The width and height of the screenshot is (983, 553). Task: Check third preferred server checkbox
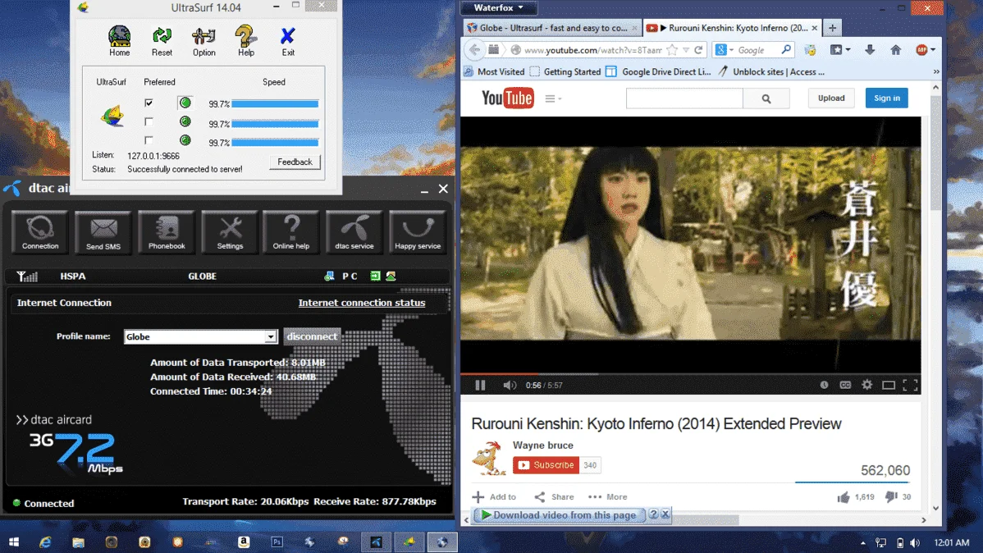point(149,140)
